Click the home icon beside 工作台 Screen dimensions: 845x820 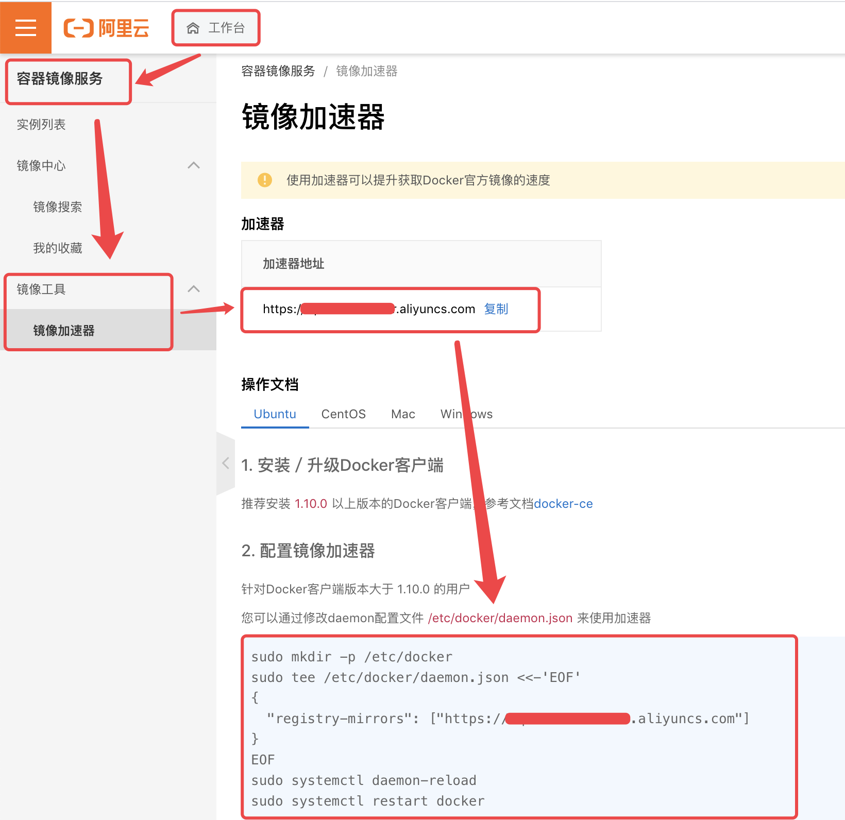point(193,28)
